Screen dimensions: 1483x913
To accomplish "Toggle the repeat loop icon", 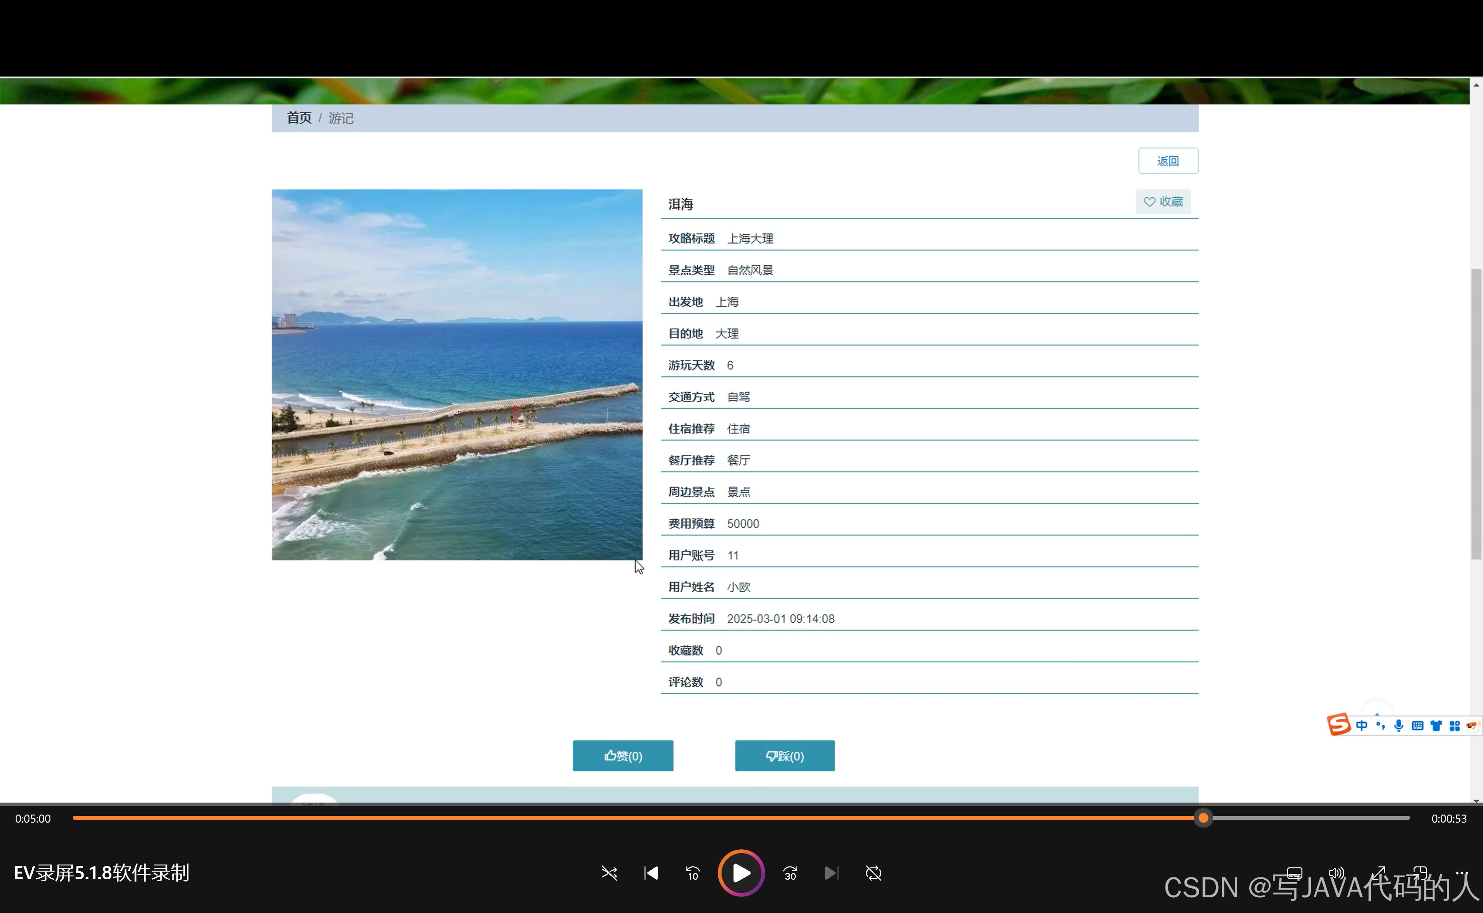I will [x=873, y=873].
